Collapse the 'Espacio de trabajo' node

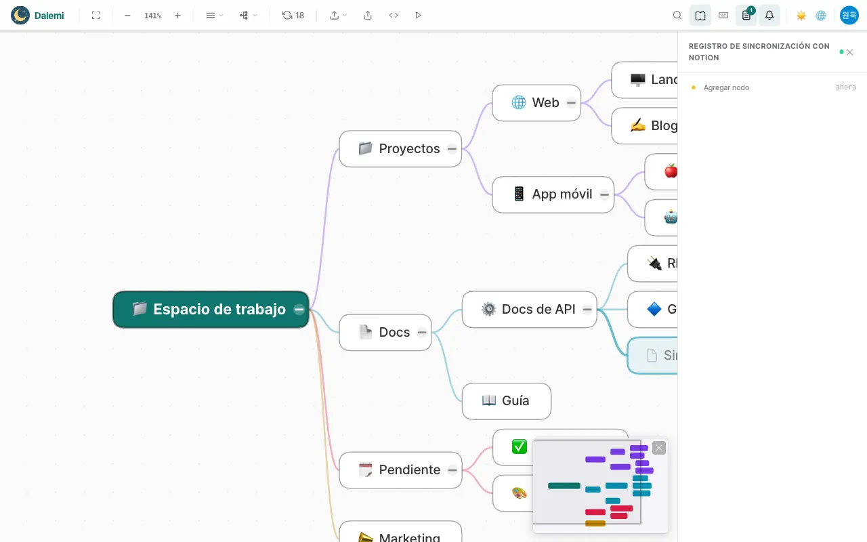point(299,310)
